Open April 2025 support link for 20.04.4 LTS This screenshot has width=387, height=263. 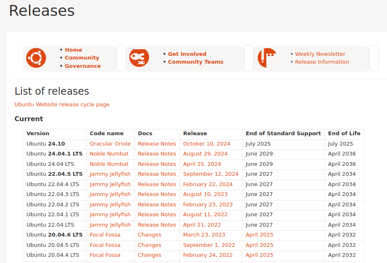coord(259,255)
